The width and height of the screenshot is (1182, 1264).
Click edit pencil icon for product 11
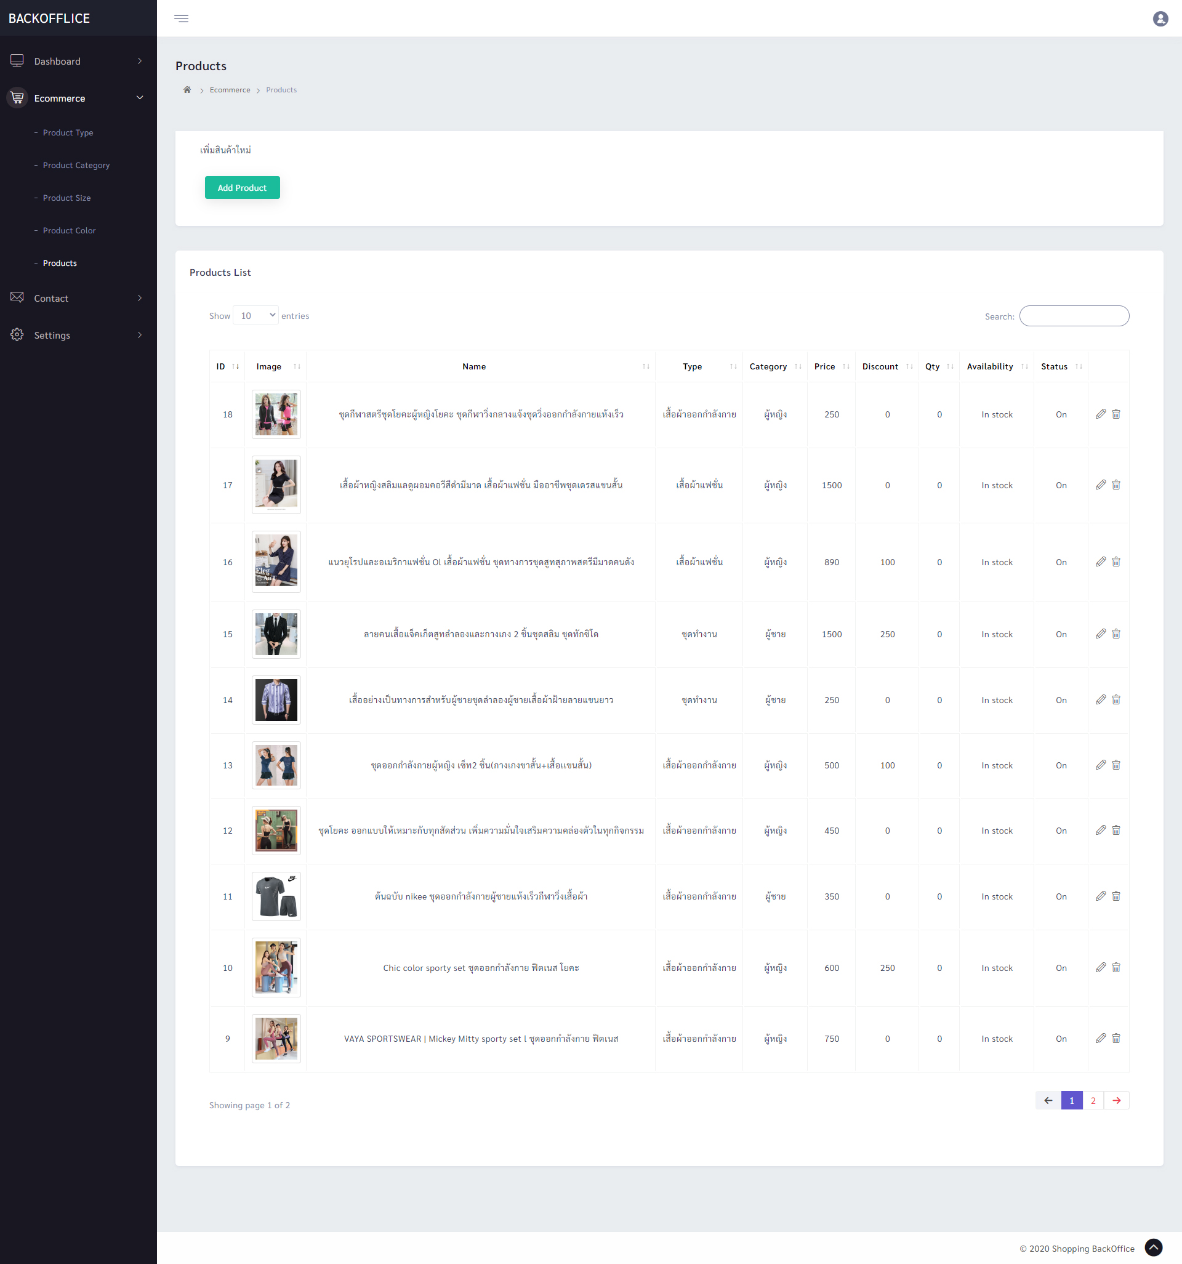point(1101,896)
